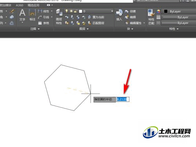
Task: Switch to the 附加模块 ribbon tab
Action: 5,5
